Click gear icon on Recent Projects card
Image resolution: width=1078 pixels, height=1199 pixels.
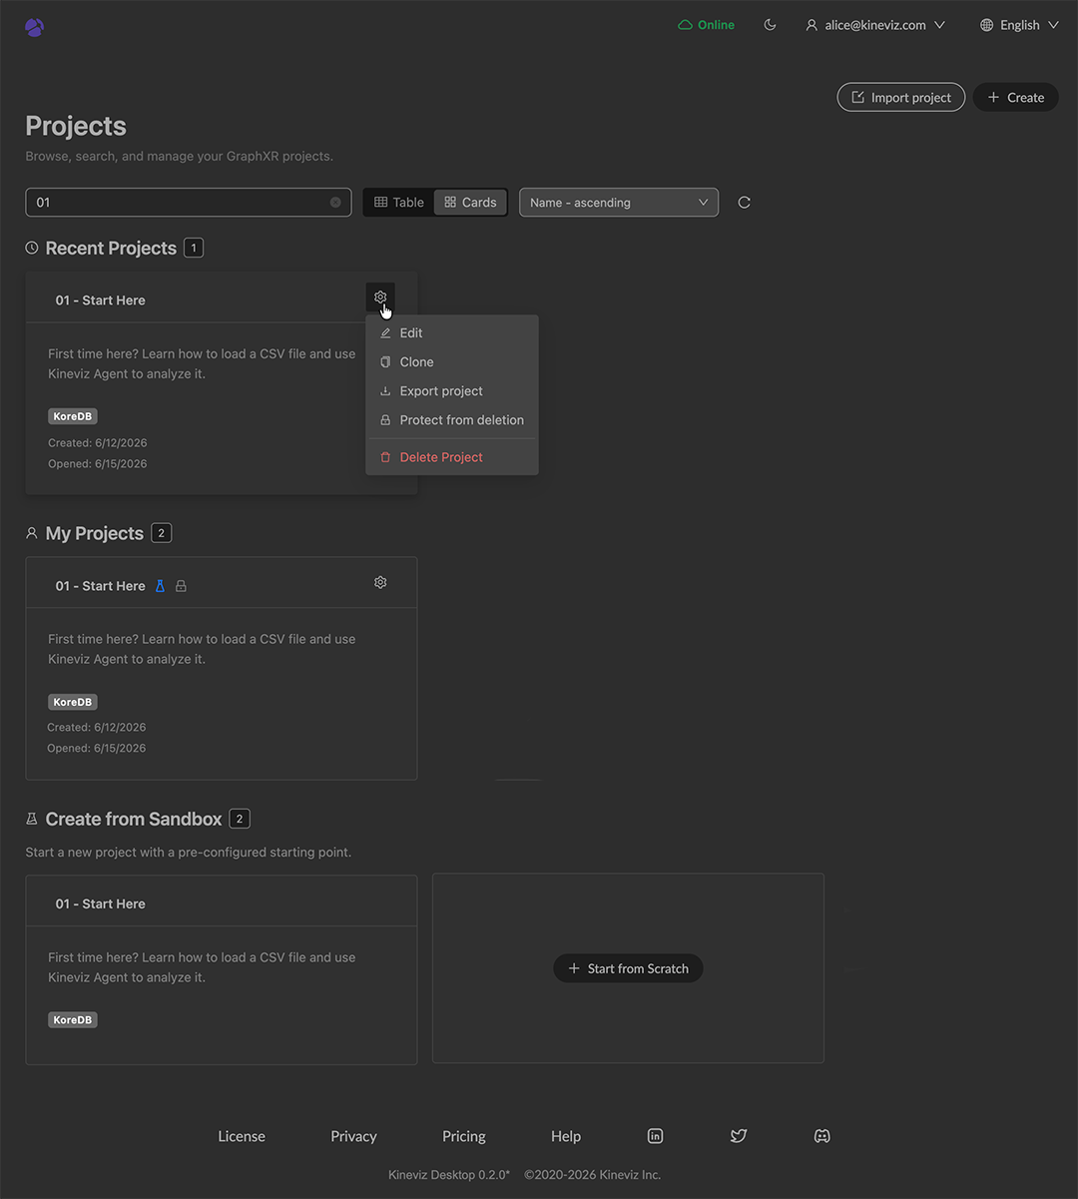pos(380,298)
